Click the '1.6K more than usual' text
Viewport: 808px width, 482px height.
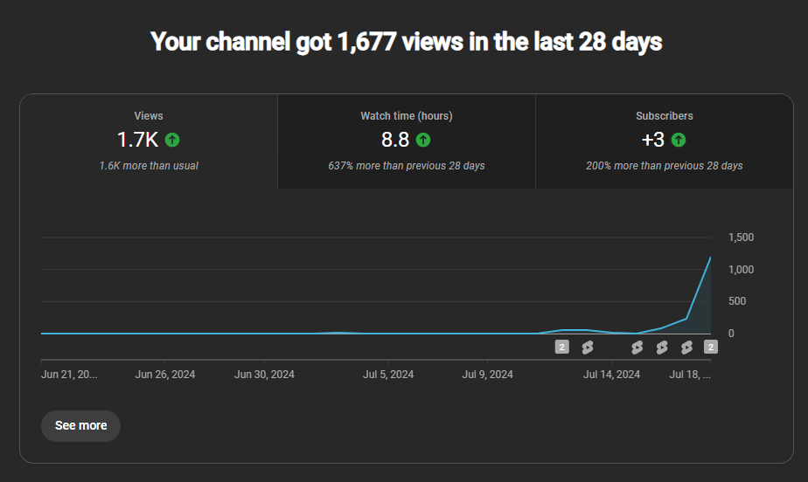(x=149, y=166)
